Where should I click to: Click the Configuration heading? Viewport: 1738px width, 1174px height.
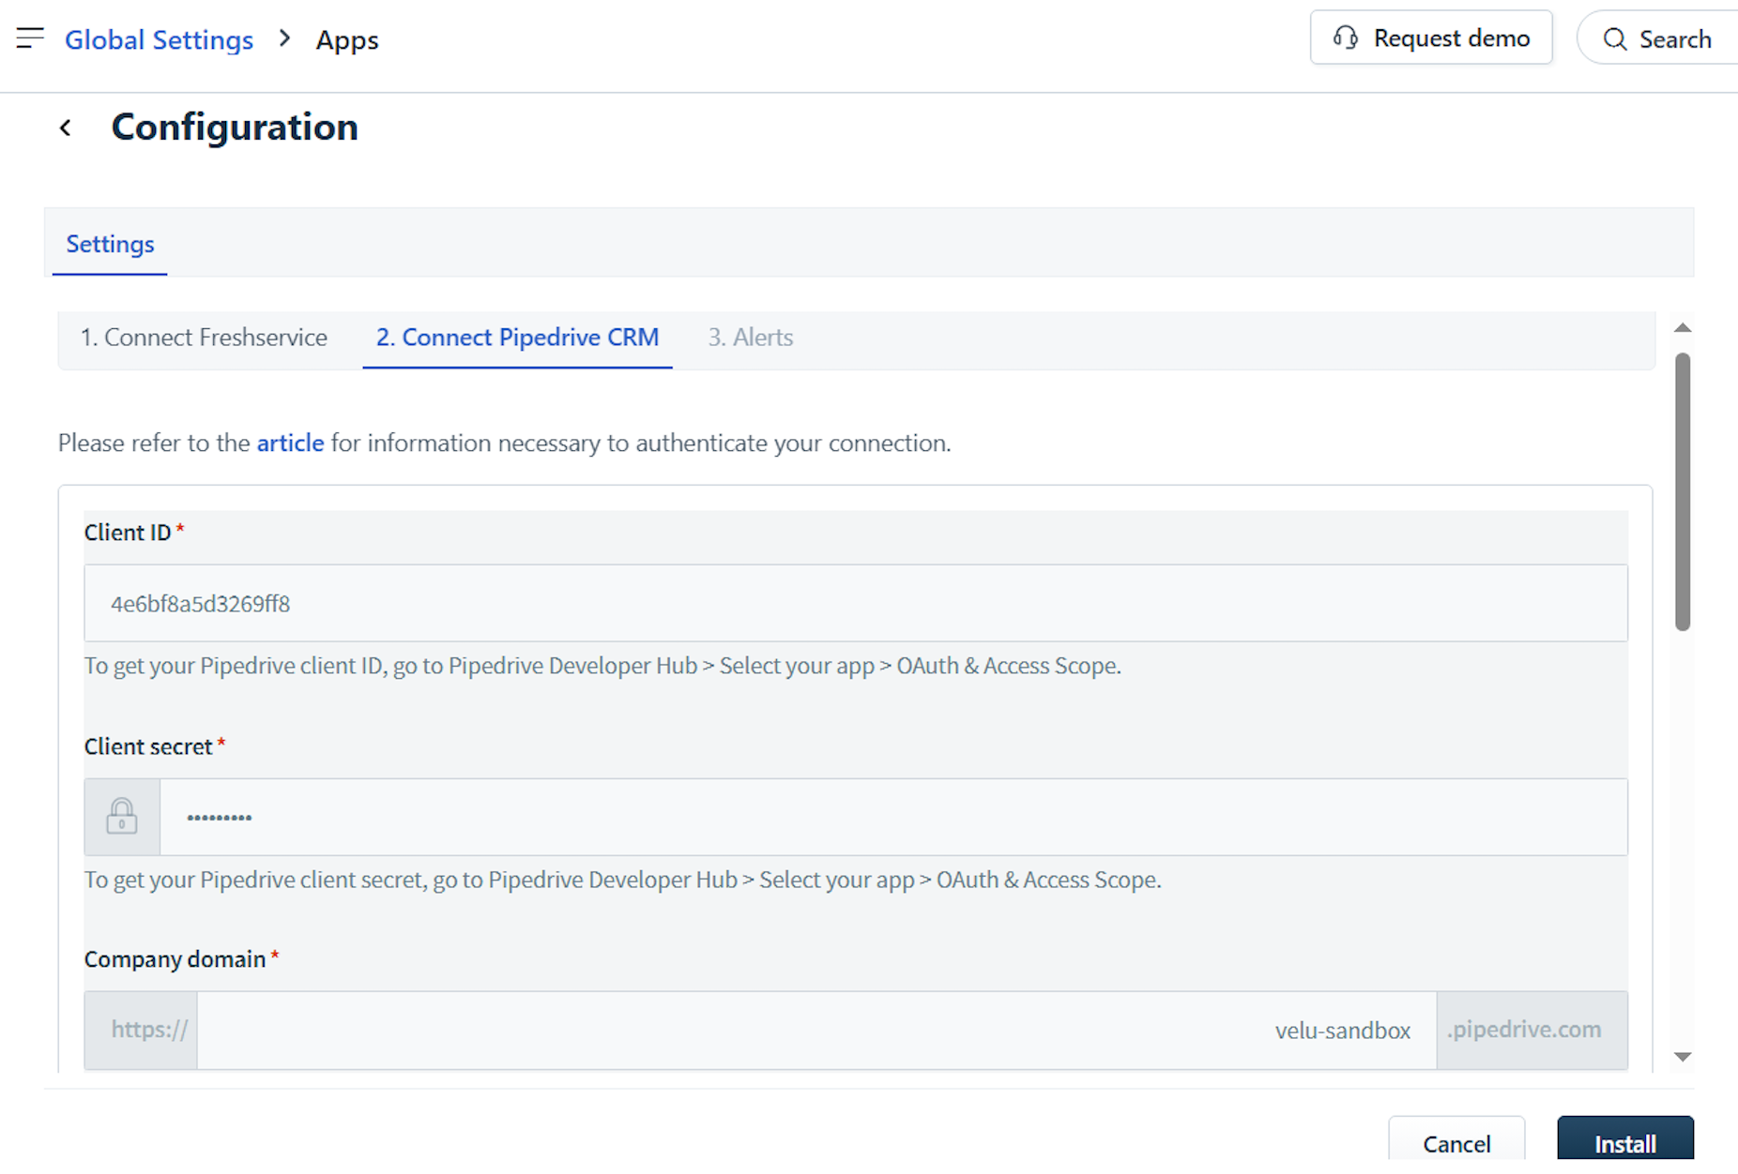[x=235, y=128]
